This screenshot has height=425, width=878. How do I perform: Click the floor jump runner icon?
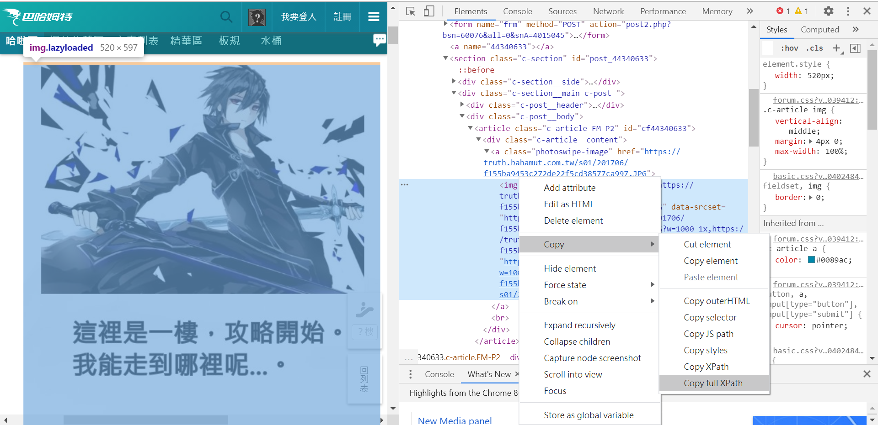pyautogui.click(x=364, y=310)
